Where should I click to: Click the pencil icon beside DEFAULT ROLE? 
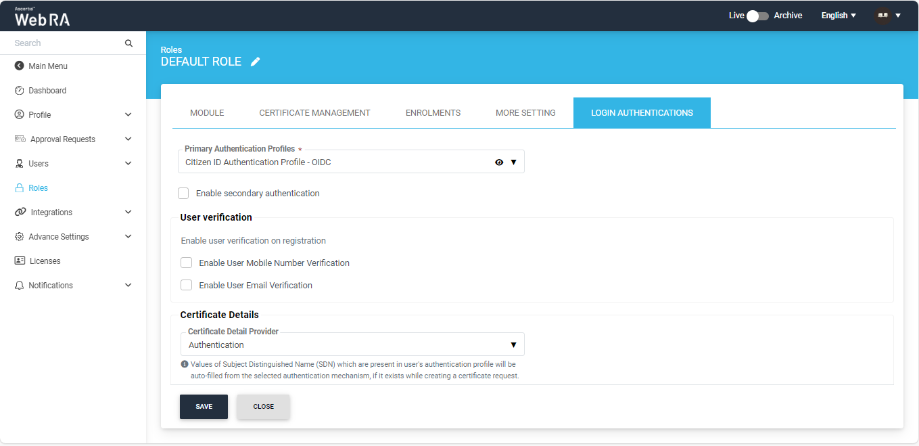255,62
